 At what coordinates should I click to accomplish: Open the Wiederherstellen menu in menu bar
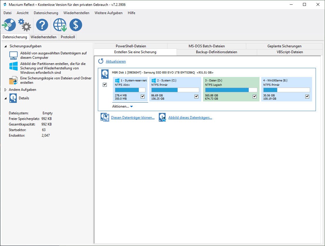(76, 13)
